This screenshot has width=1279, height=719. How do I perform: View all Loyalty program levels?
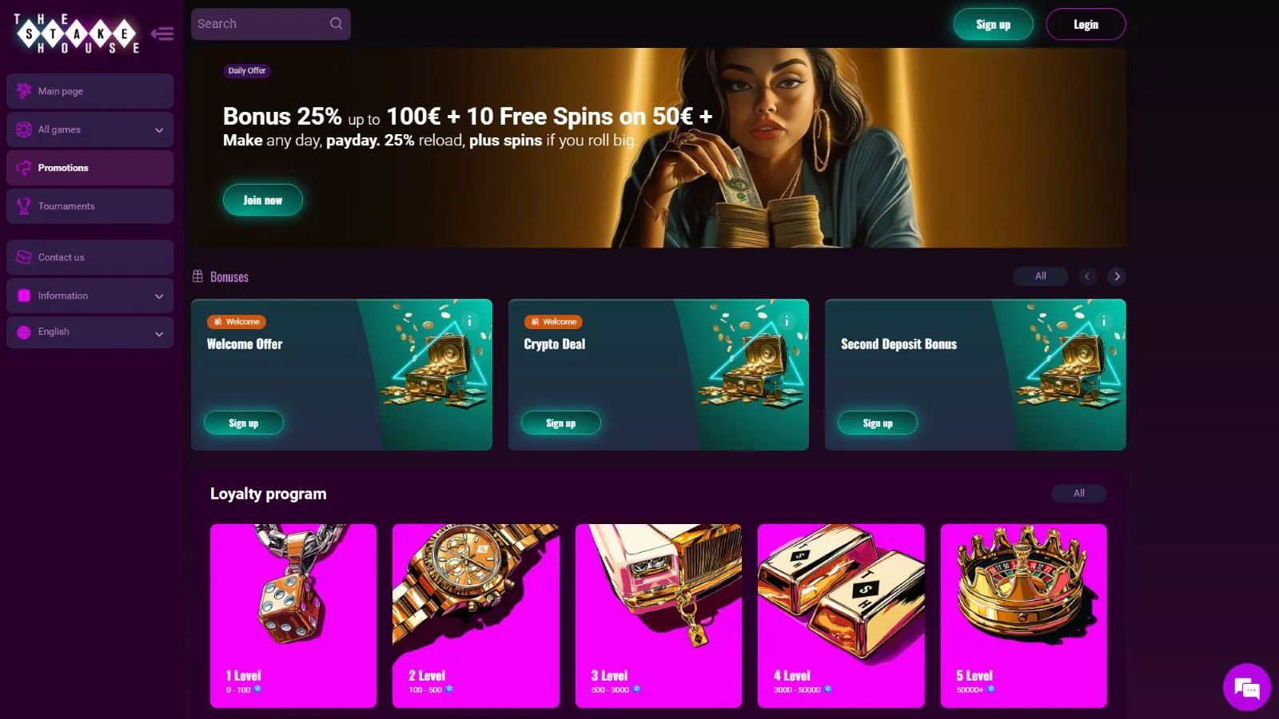tap(1079, 493)
